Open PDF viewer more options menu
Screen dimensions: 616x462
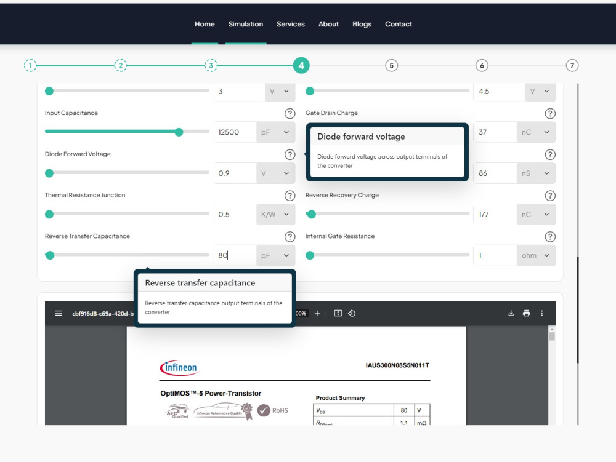point(541,313)
